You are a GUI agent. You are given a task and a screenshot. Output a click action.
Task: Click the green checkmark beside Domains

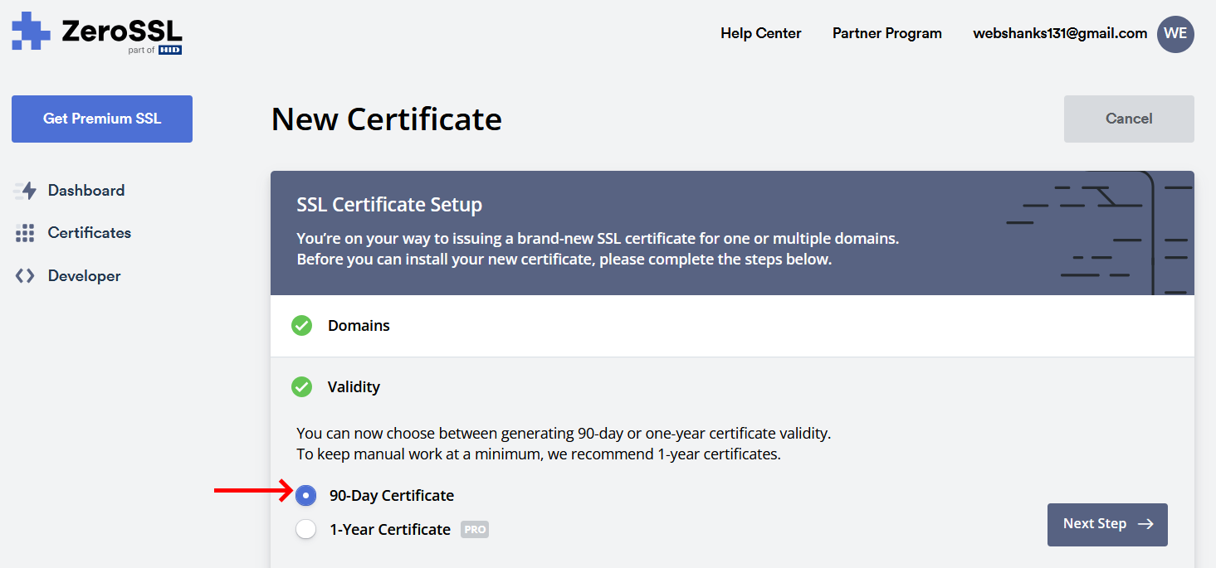pos(302,326)
